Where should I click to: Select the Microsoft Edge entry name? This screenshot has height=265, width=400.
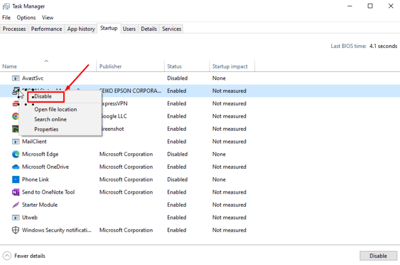pos(40,154)
